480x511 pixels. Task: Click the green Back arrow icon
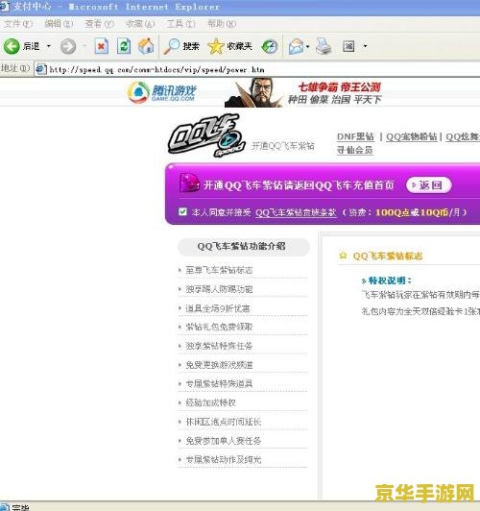[12, 46]
